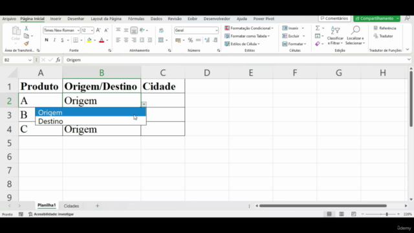414x233 pixels.
Task: Open the Desenvolvedor ribbon tab
Action: [x=217, y=19]
